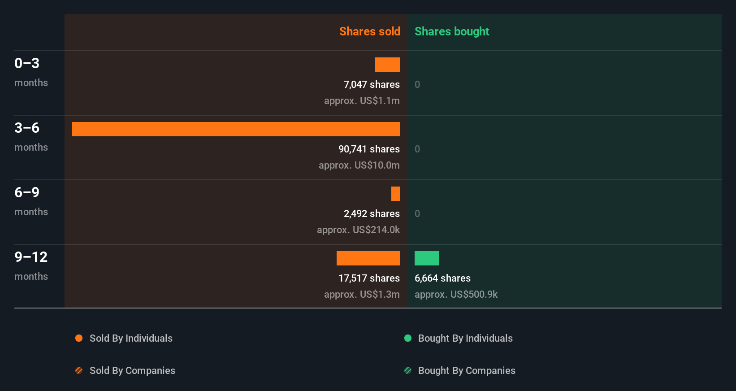Screen dimensions: 736x391
Task: Click the orange sold bar for 9–12 months
Action: point(368,258)
